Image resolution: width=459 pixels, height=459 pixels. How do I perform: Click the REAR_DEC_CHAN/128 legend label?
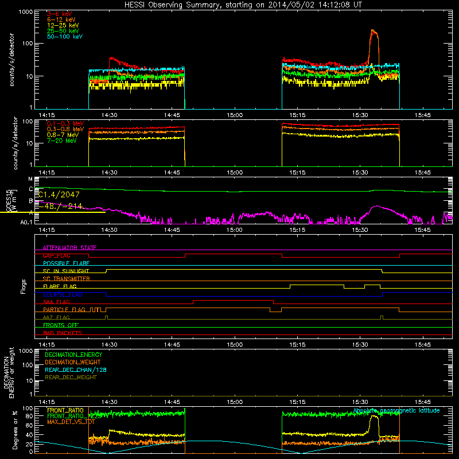pos(76,369)
